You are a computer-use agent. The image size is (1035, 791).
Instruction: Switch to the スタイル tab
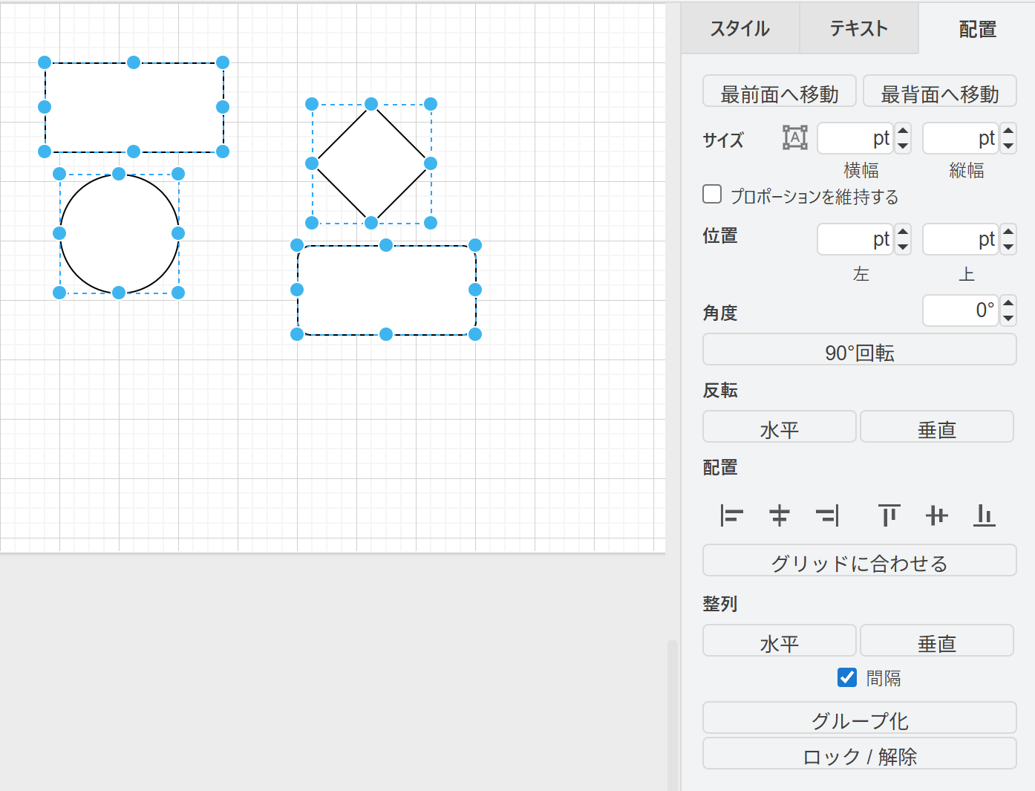click(739, 29)
